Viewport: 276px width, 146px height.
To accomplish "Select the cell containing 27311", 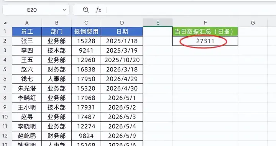I will click(205, 41).
